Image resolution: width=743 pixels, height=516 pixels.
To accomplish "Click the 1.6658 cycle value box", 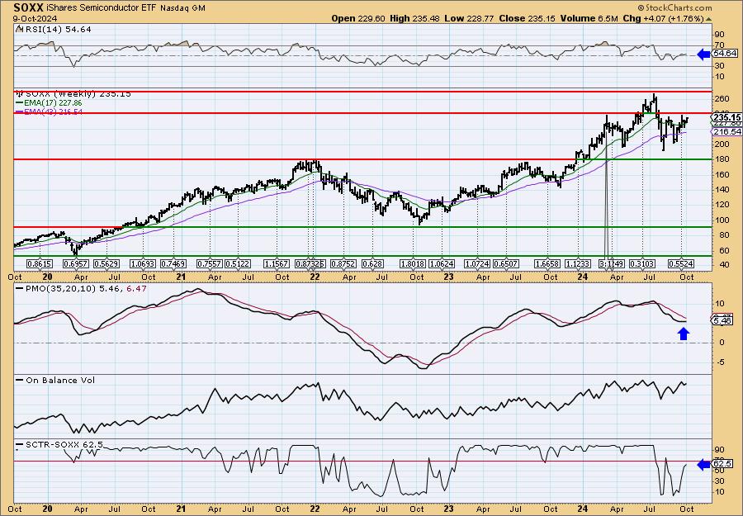I will [x=547, y=263].
